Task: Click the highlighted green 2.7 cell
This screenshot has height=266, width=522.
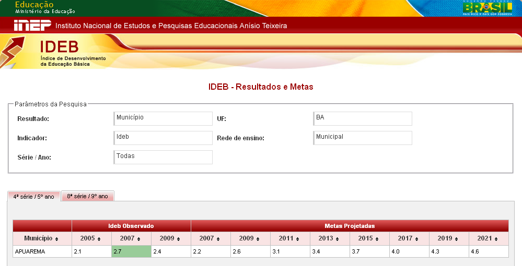Action: point(131,251)
